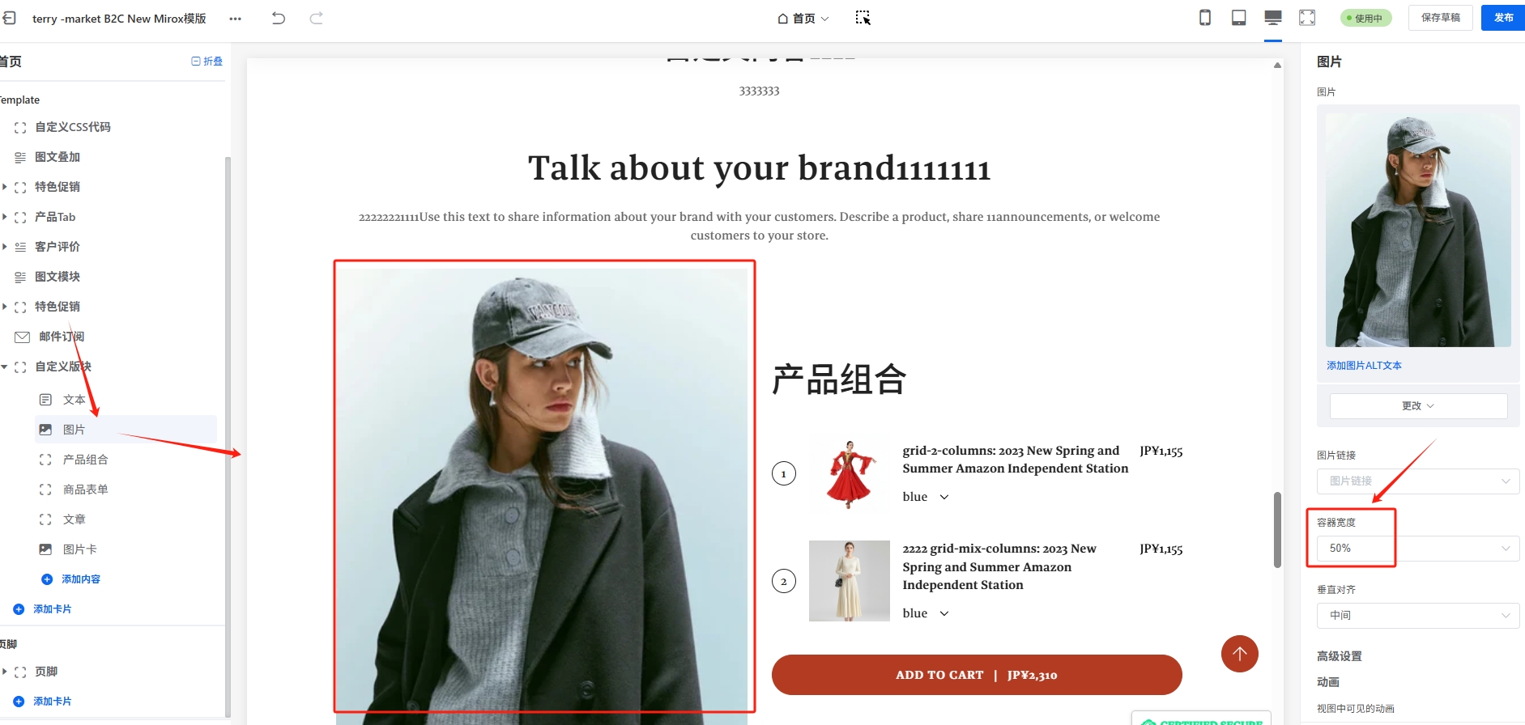Click the image thumbnail in right panel
1525x725 pixels.
coord(1418,230)
